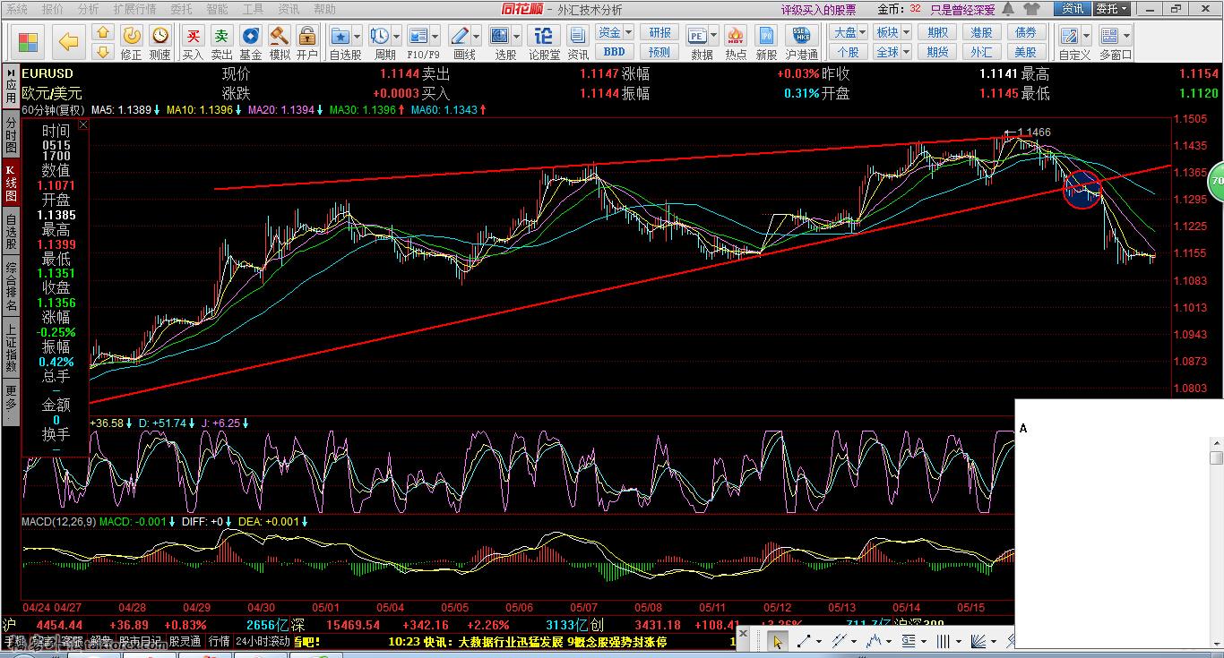Open the 选股 stock picker icon
The width and height of the screenshot is (1224, 658).
[x=500, y=36]
